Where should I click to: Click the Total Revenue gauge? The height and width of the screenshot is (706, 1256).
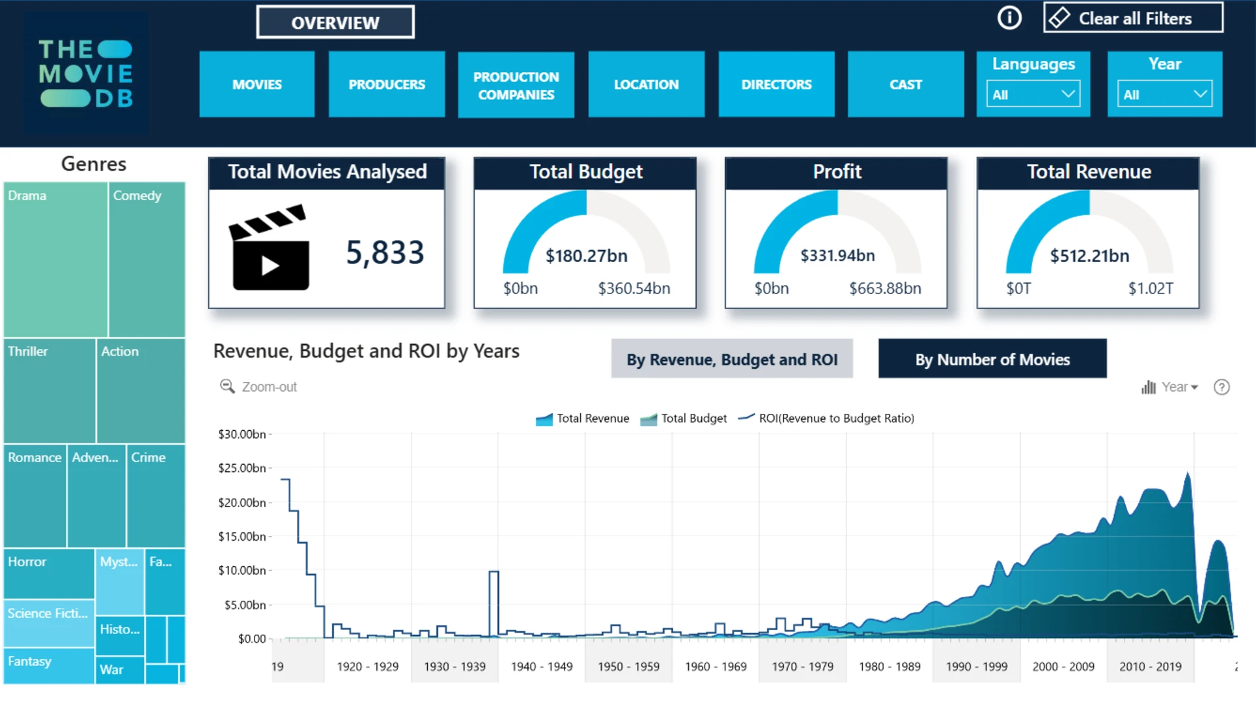click(x=1089, y=232)
